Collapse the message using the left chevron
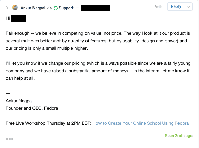Screen dimensions: 199x148 tap(7, 8)
